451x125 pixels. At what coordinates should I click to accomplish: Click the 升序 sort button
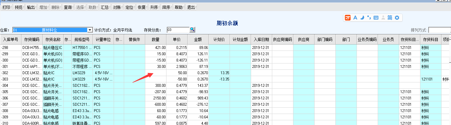[x=154, y=7]
